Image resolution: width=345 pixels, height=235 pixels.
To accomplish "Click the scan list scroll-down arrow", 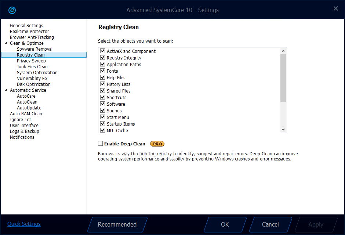I will 283,130.
